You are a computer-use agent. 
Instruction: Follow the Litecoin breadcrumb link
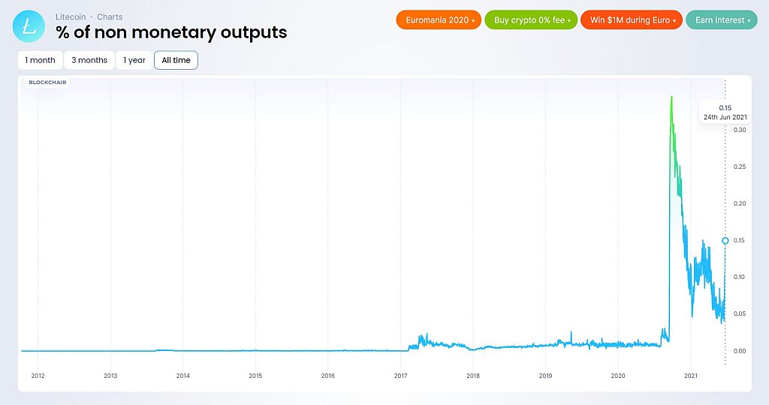[71, 16]
